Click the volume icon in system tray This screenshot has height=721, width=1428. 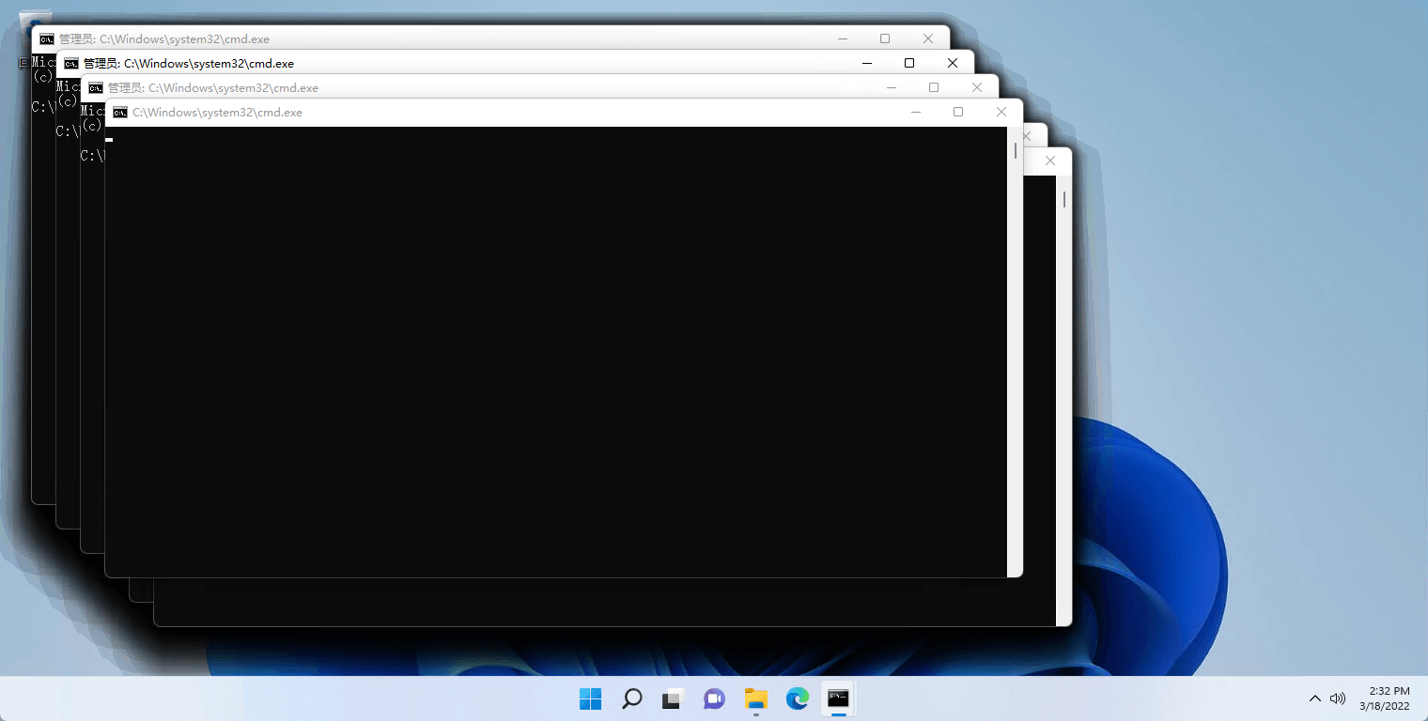tap(1338, 698)
